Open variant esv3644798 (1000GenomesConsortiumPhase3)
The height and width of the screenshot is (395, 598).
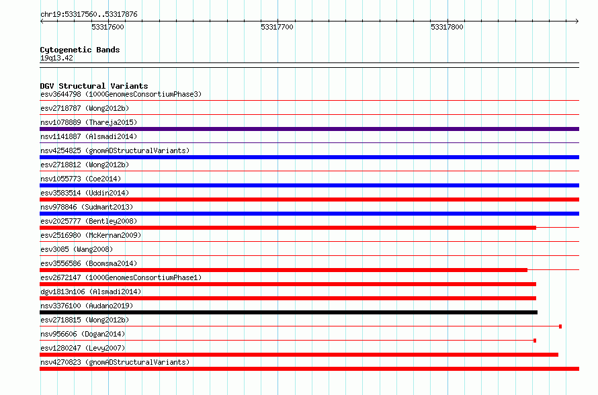coord(121,94)
